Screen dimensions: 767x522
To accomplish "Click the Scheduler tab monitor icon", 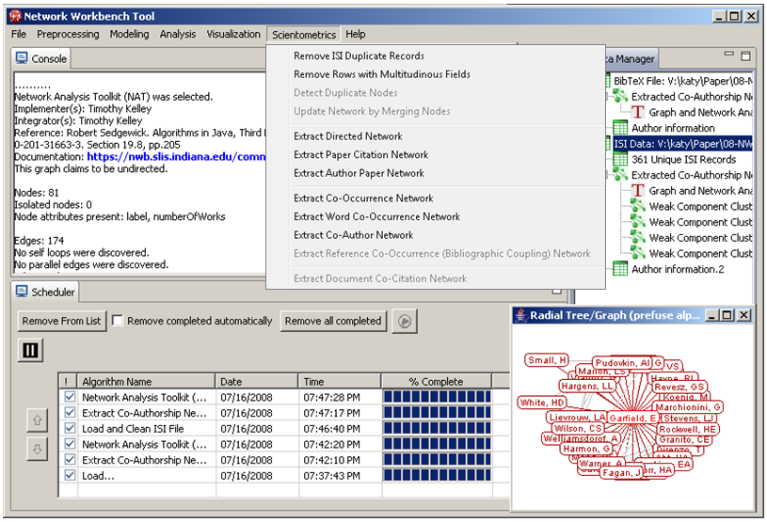I will click(22, 292).
